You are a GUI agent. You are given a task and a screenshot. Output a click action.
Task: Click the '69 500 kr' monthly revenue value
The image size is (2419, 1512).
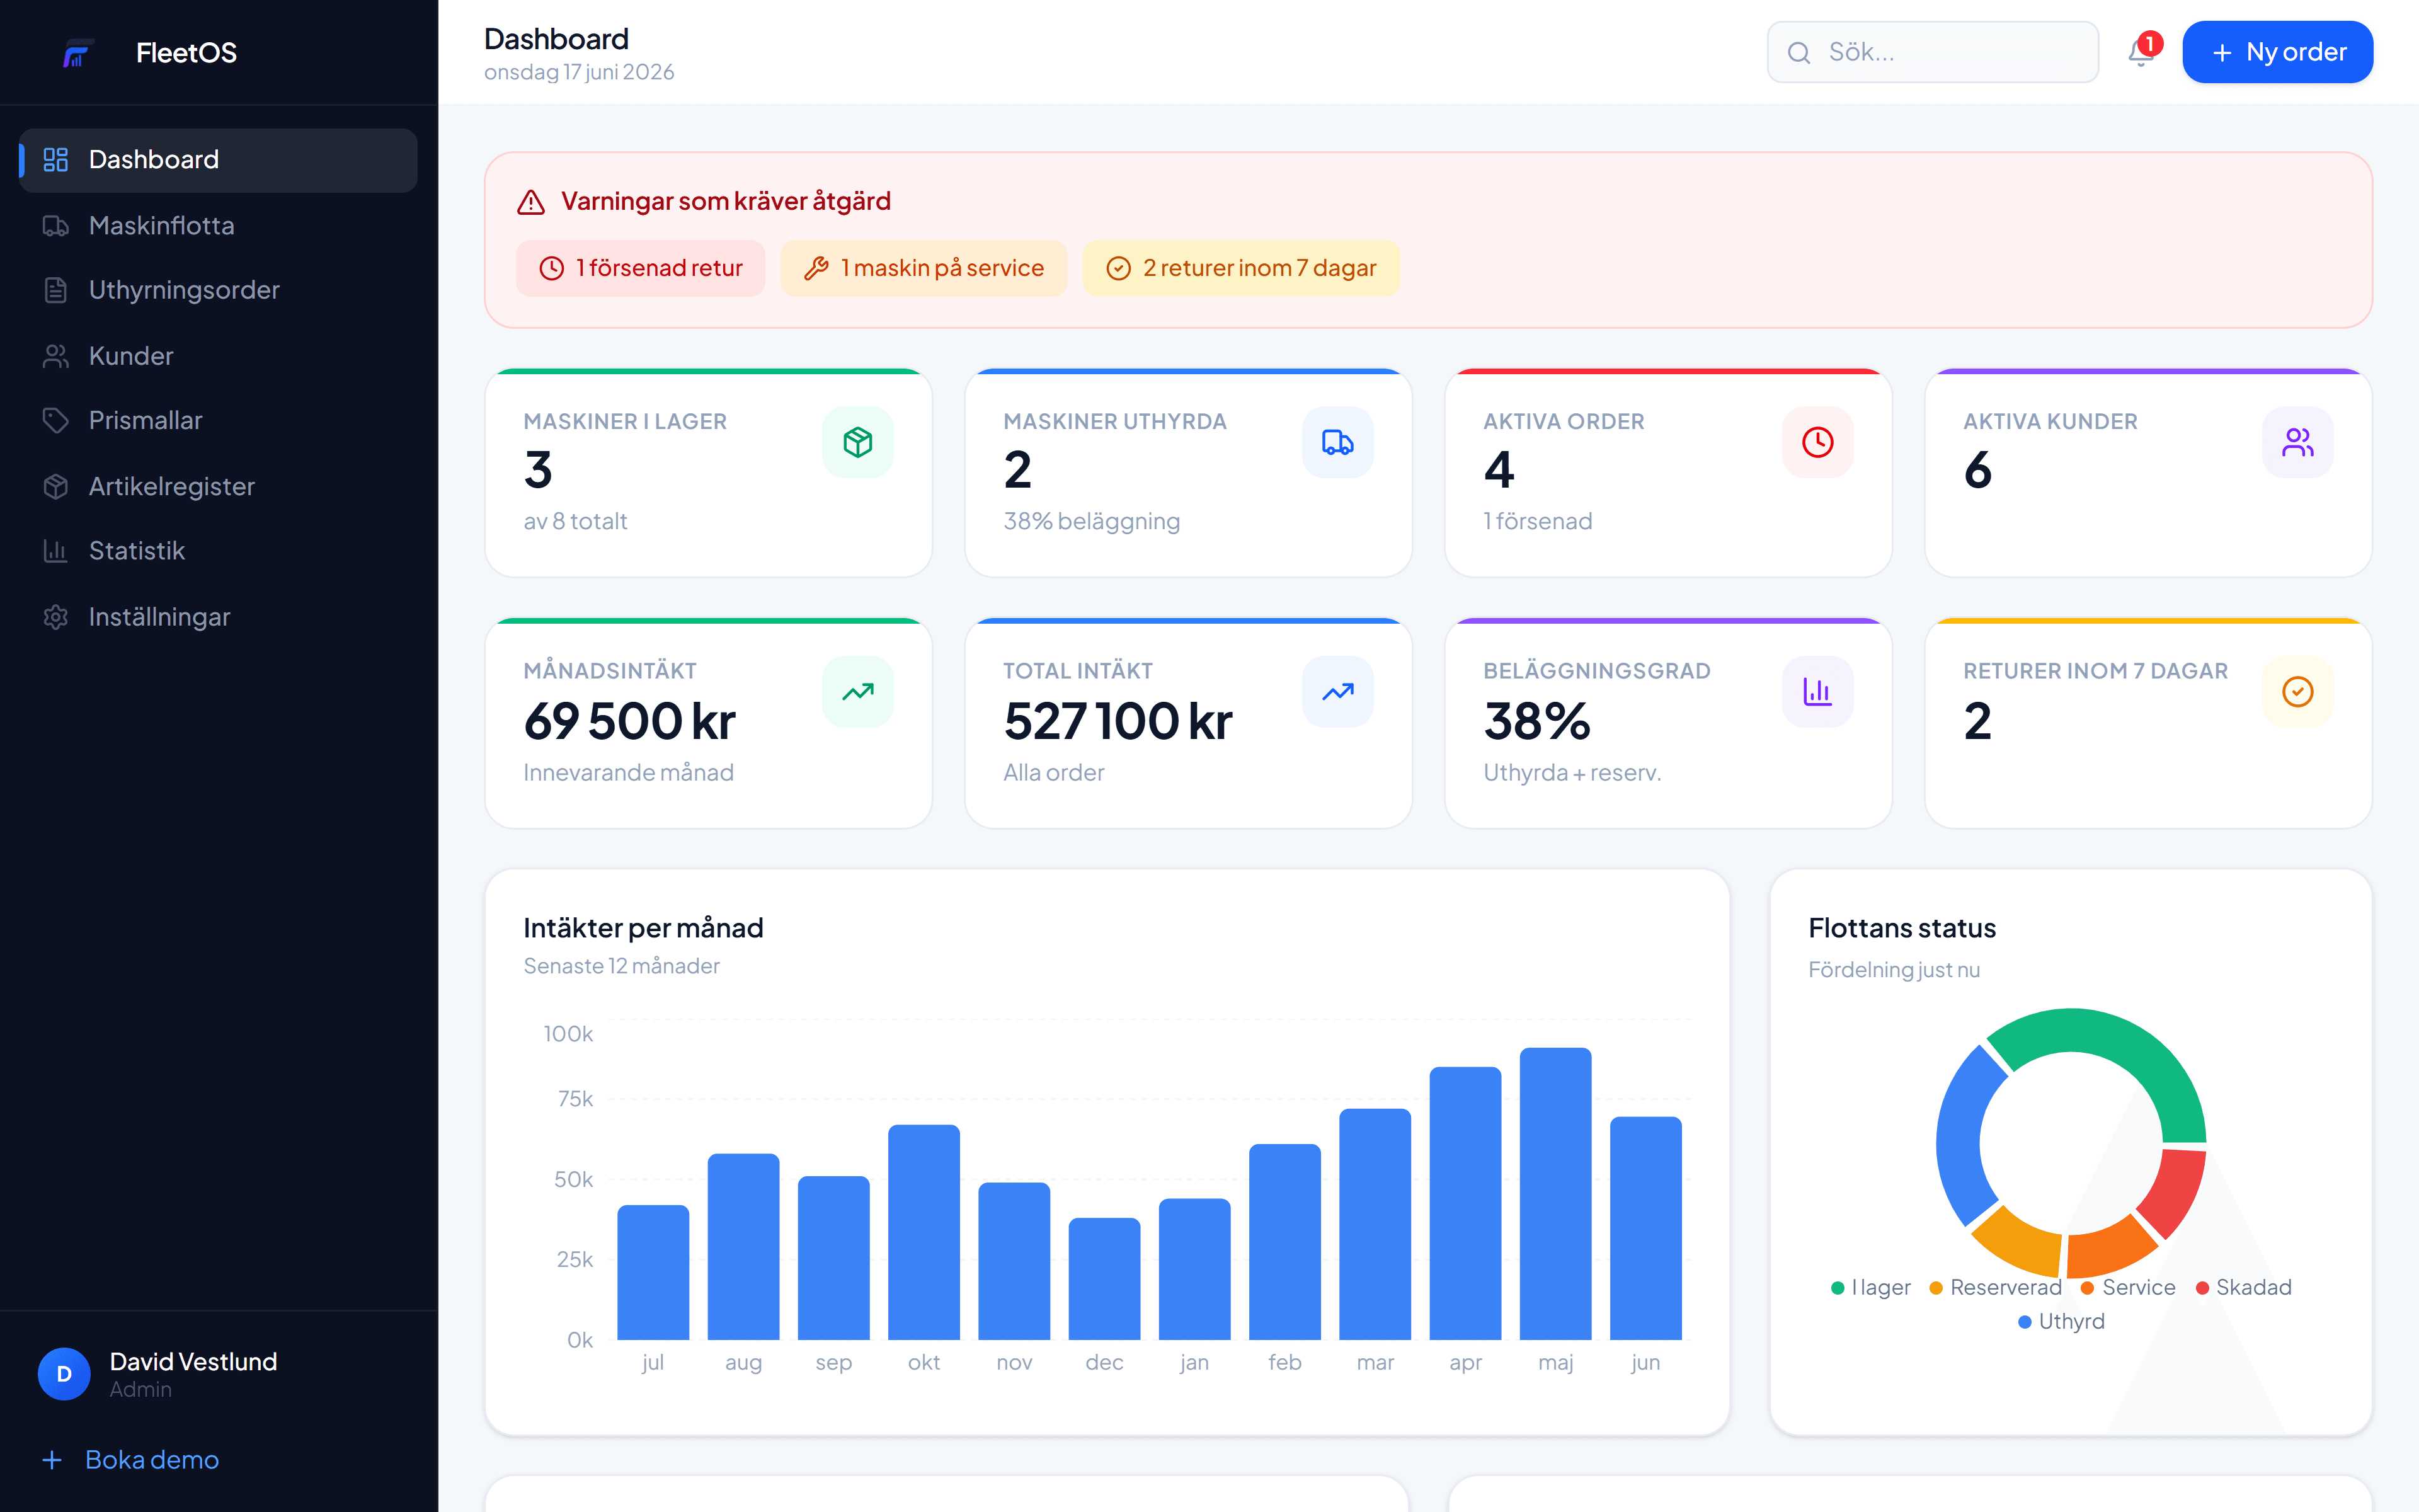[x=630, y=721]
